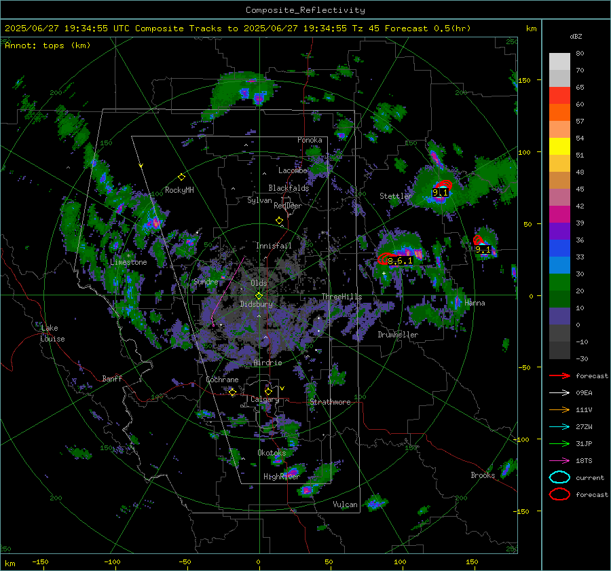611x571 pixels.
Task: Click the cyan 'current' ellipse legend icon
Action: (559, 477)
